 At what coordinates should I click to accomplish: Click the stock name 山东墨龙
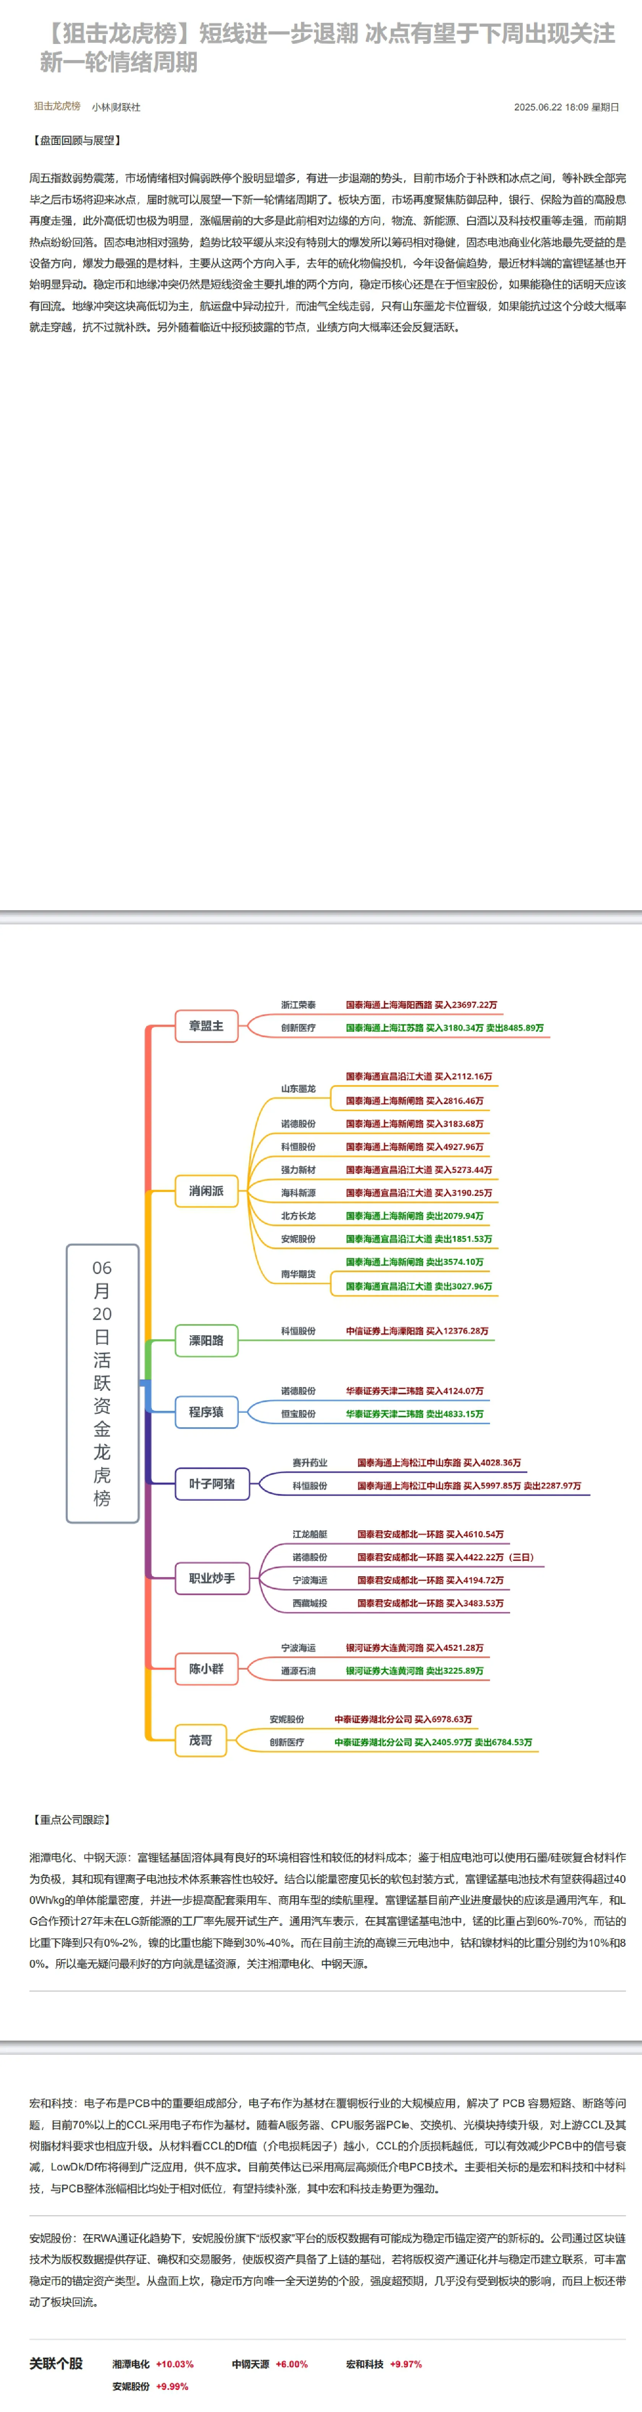(298, 1089)
